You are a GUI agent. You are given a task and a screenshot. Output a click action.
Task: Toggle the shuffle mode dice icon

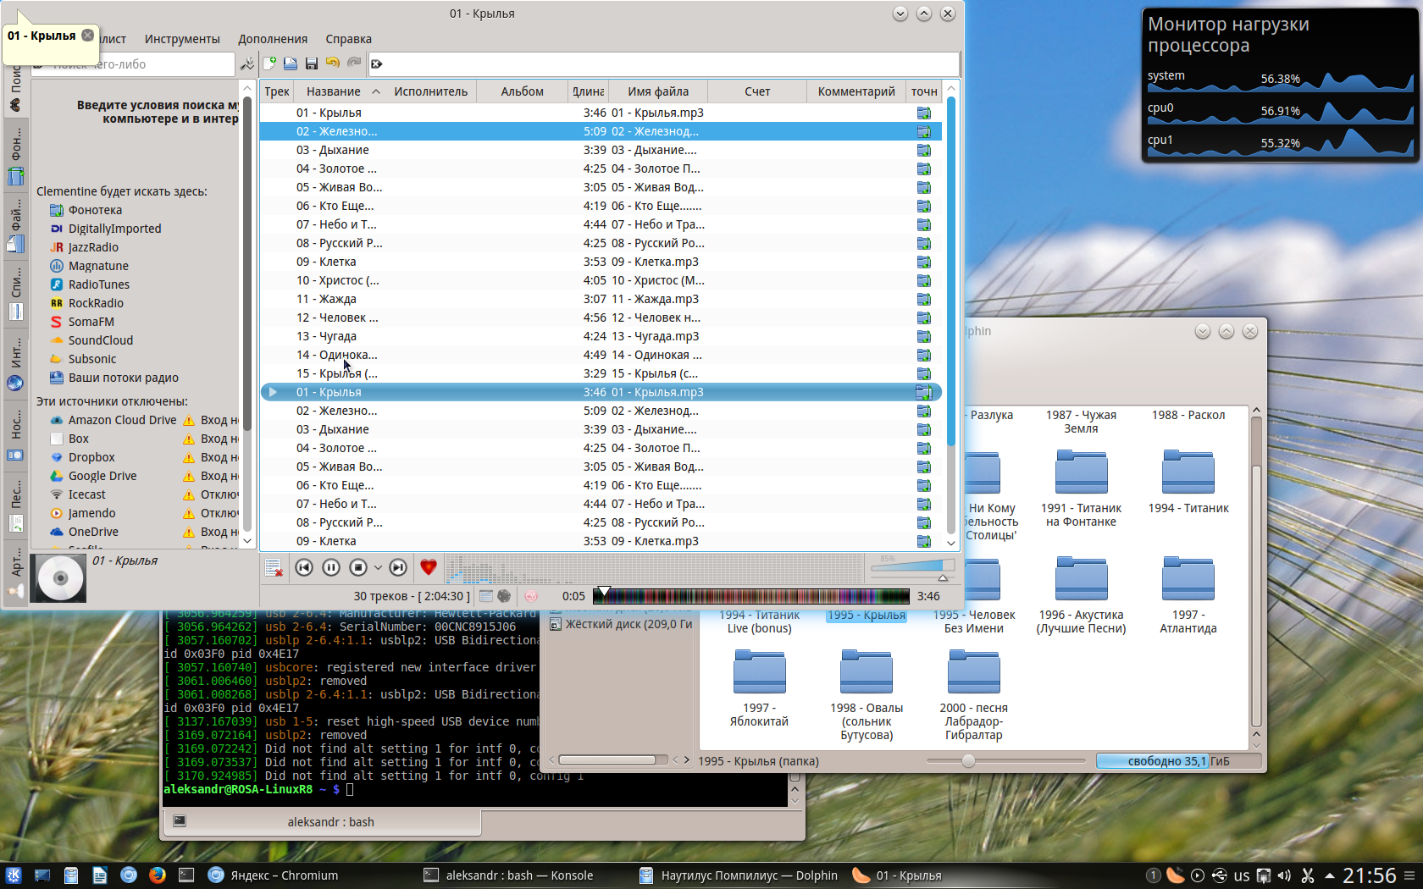[x=505, y=596]
